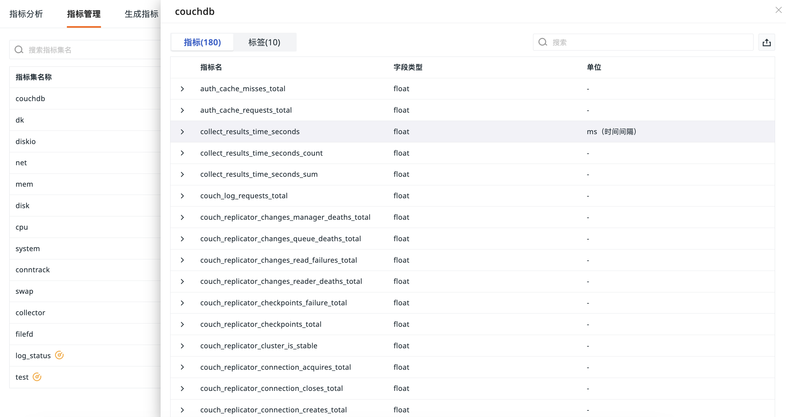Click the magnifier icon in metric search box
This screenshot has height=417, width=786.
point(543,42)
